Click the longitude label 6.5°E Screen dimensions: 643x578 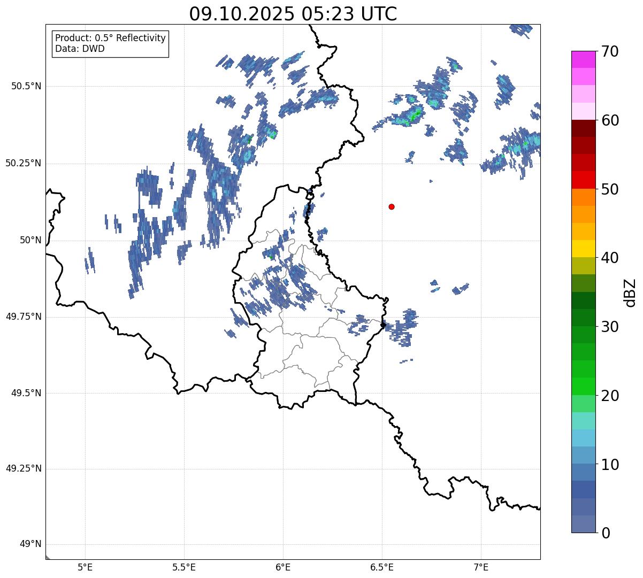pyautogui.click(x=382, y=567)
